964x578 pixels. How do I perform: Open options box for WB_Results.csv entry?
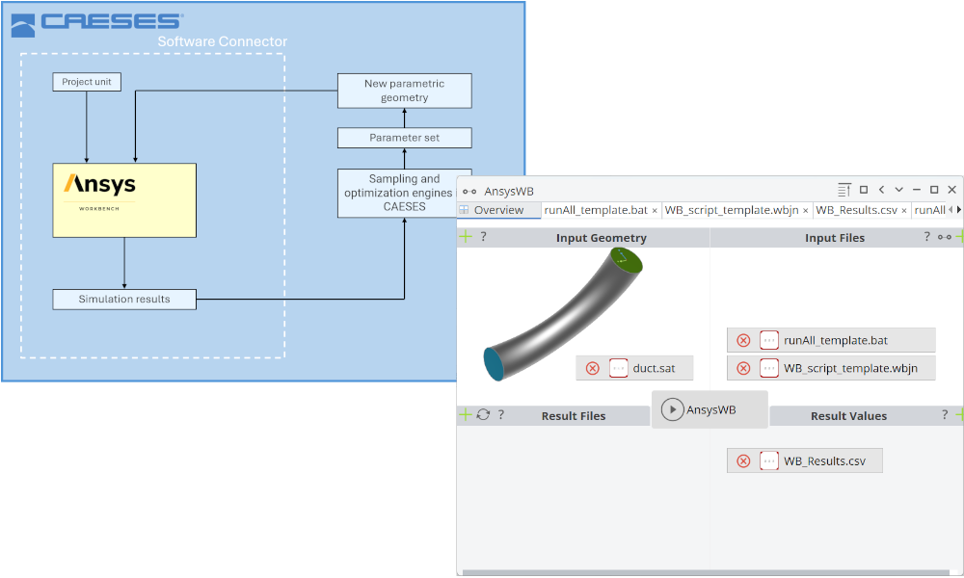tap(769, 460)
